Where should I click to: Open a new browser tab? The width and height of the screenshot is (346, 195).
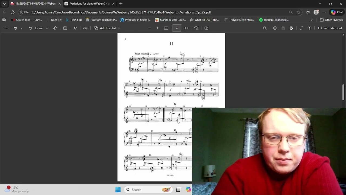coord(121,4)
